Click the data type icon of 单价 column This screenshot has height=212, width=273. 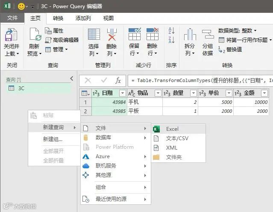tap(203, 93)
